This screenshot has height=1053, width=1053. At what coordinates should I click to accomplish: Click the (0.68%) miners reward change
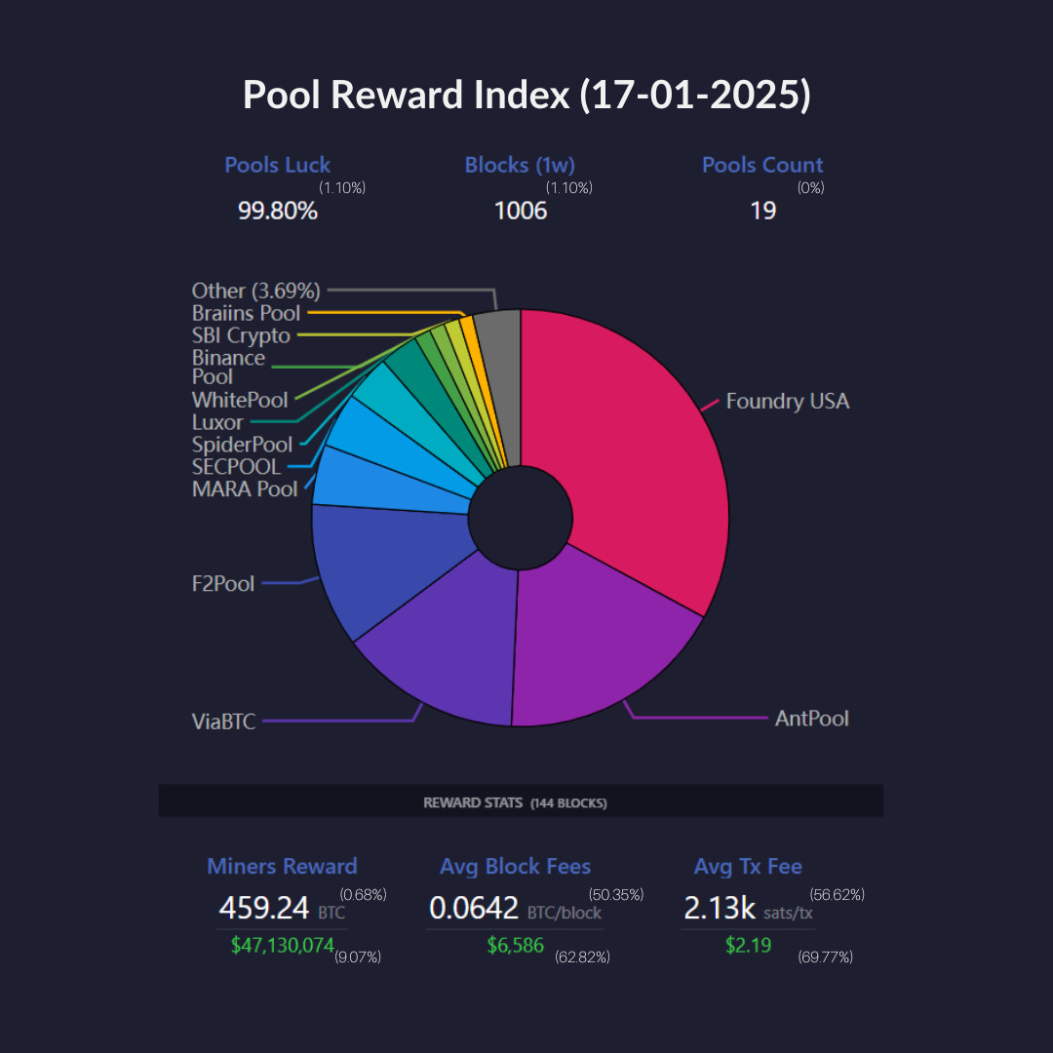coord(364,894)
